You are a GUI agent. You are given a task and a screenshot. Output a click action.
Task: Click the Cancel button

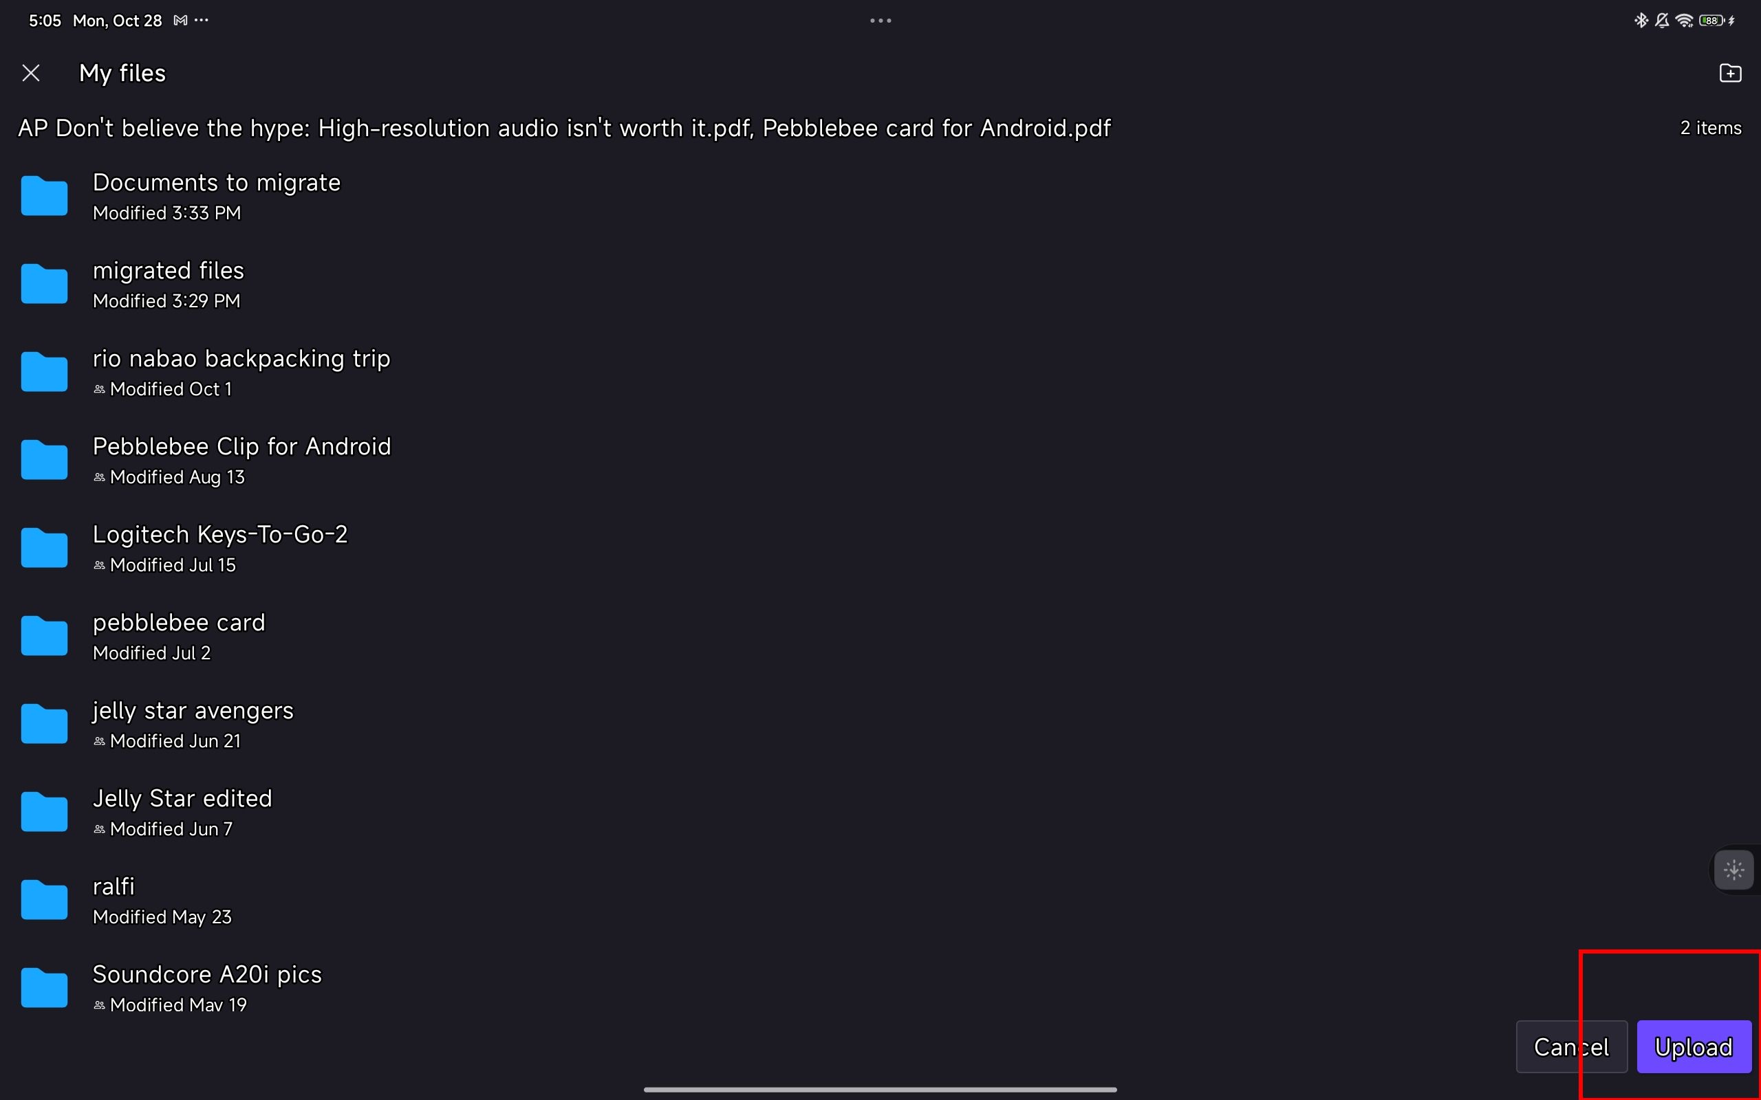click(1571, 1046)
